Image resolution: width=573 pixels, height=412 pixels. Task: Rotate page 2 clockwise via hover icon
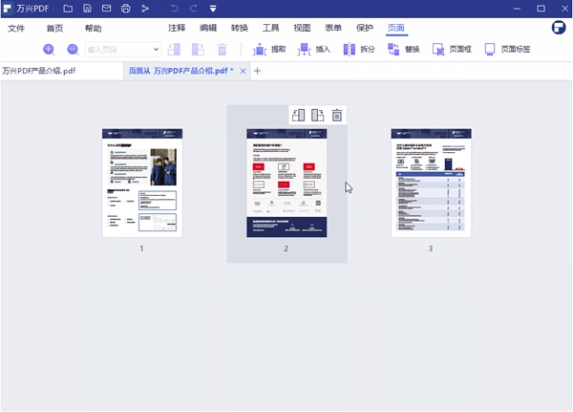[317, 116]
